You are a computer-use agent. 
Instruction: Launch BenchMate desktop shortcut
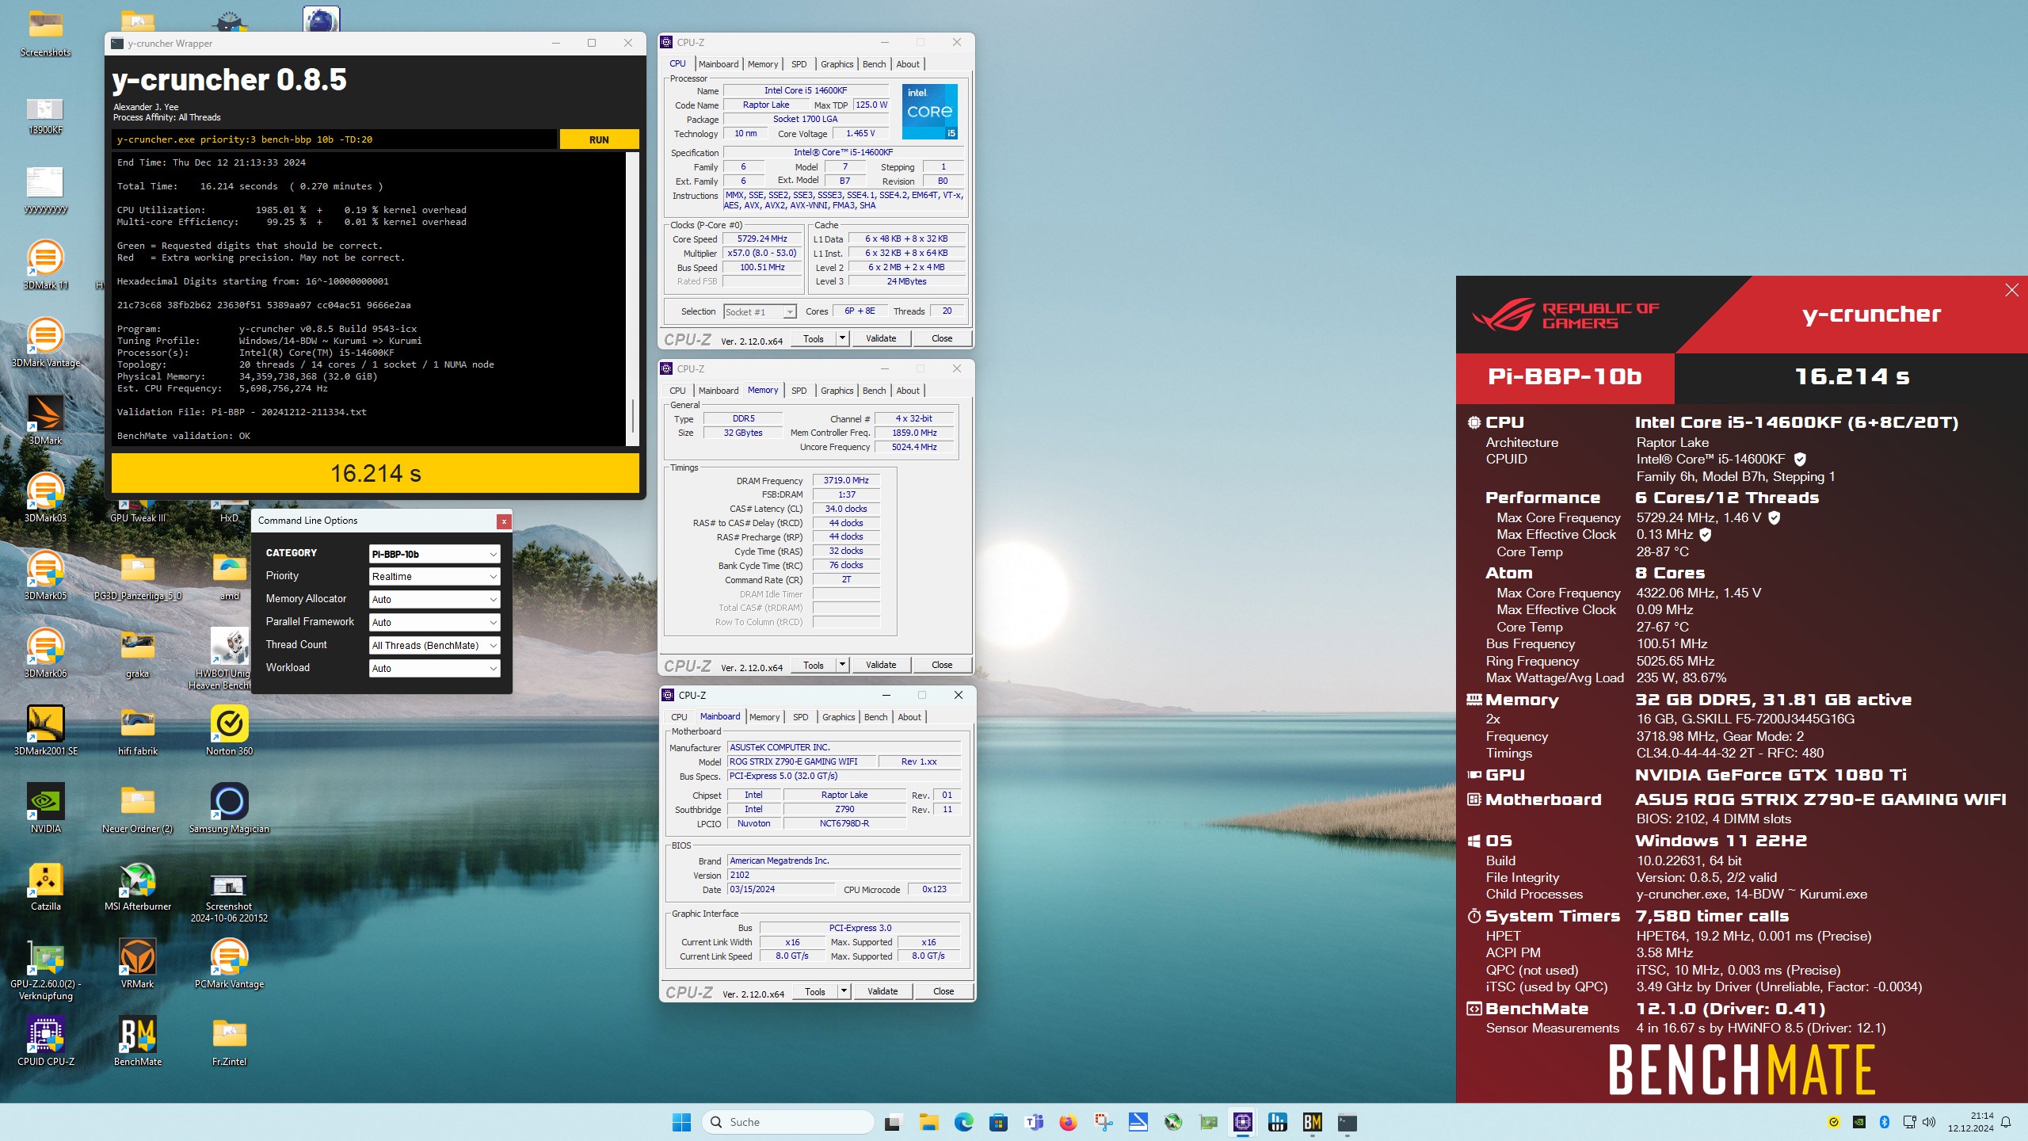pyautogui.click(x=138, y=1041)
